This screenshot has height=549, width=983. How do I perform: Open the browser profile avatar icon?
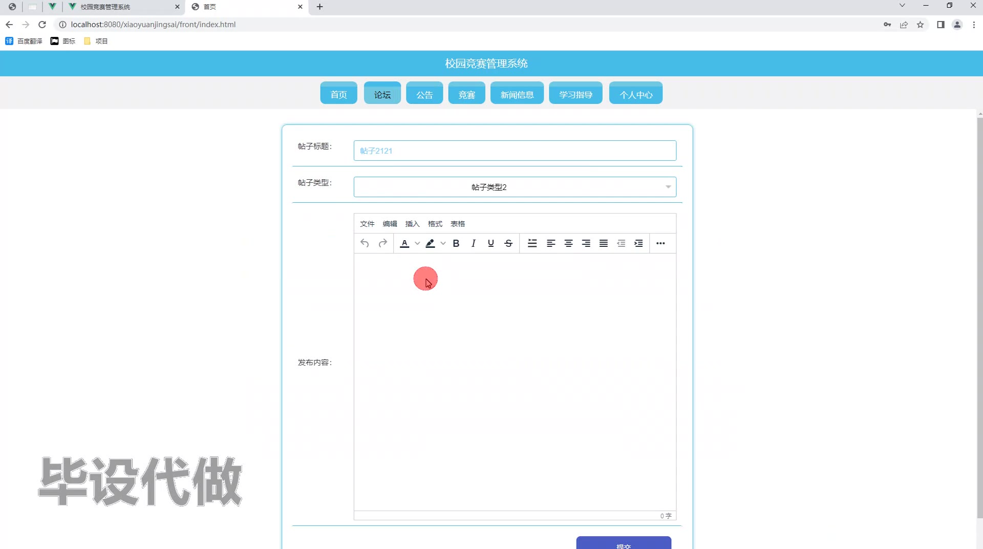tap(957, 25)
